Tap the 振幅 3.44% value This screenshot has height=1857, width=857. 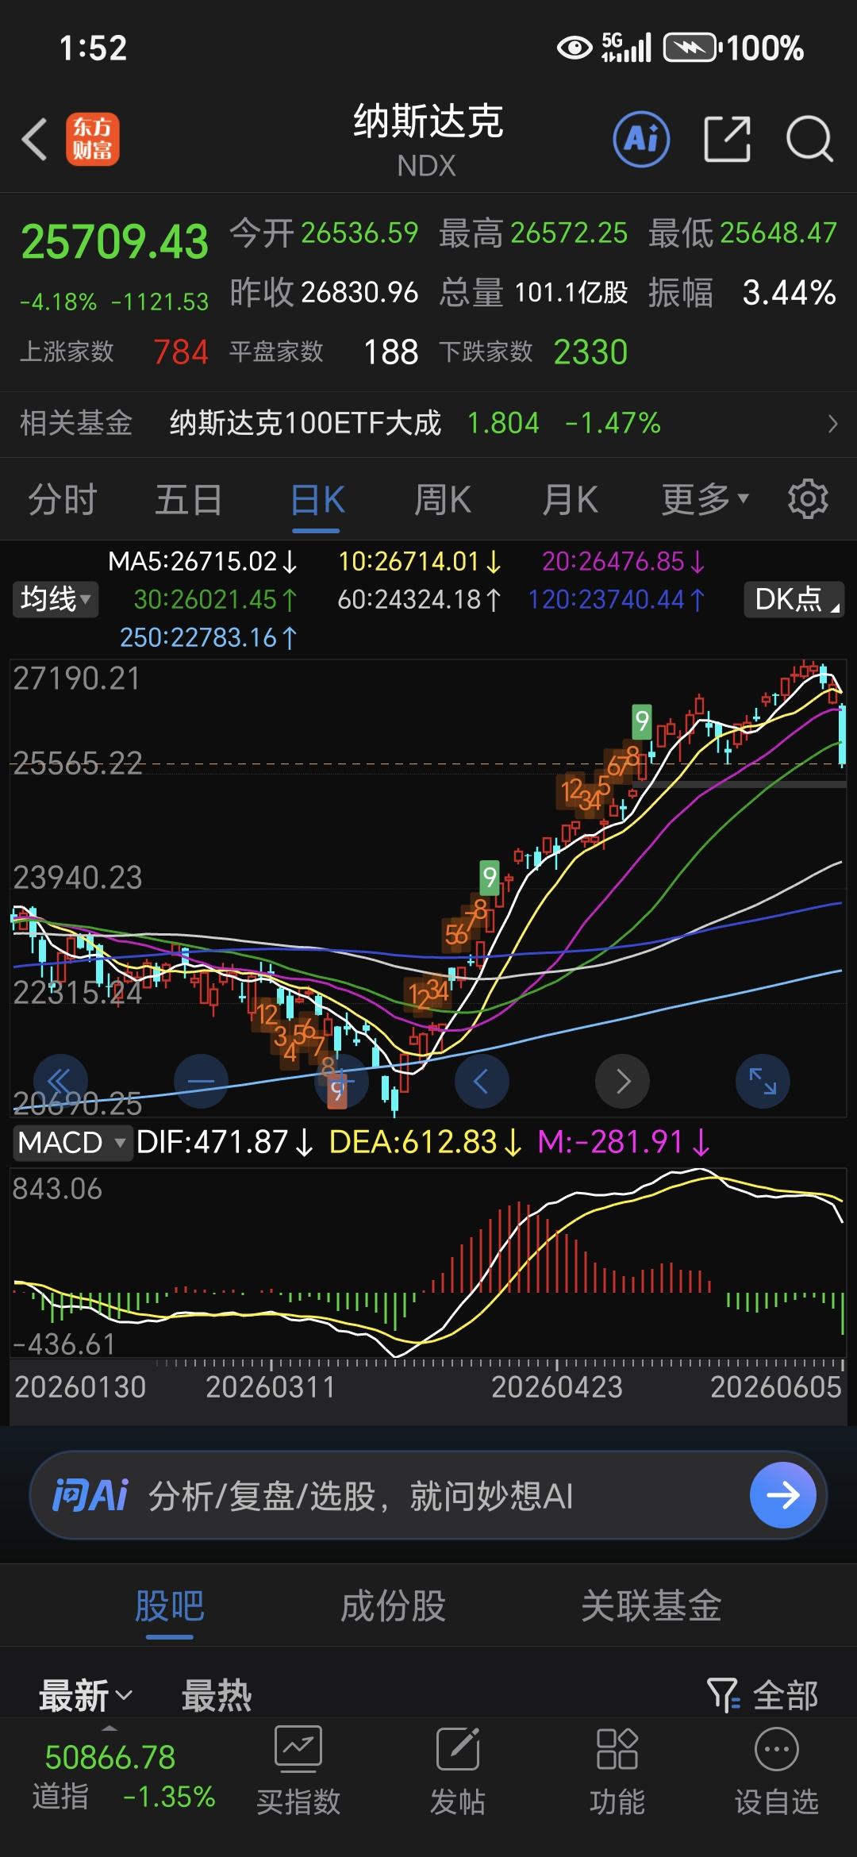pos(789,293)
